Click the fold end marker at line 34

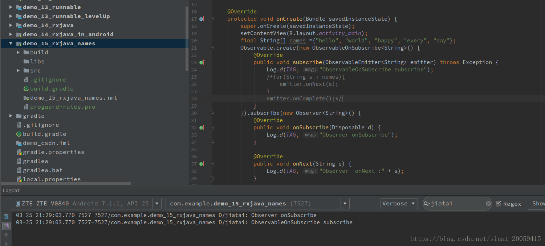(212, 142)
